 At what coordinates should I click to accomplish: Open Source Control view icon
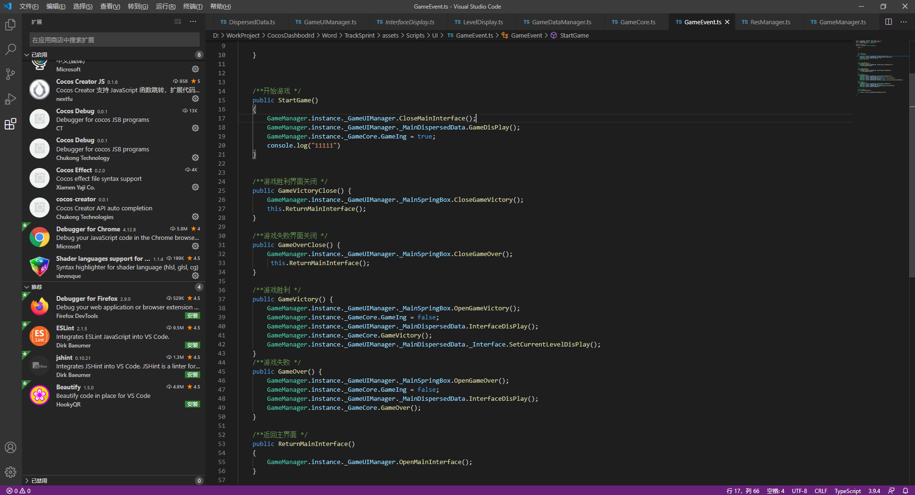pos(10,74)
